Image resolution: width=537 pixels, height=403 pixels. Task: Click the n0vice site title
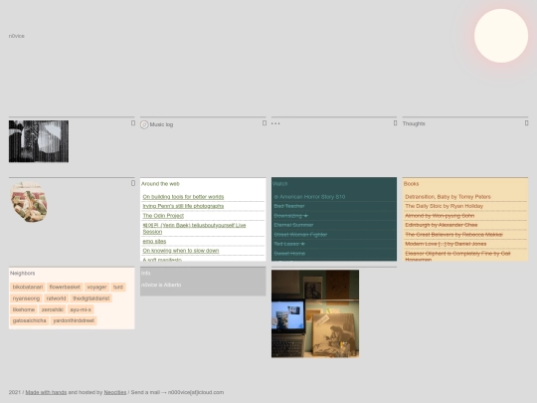coord(17,36)
